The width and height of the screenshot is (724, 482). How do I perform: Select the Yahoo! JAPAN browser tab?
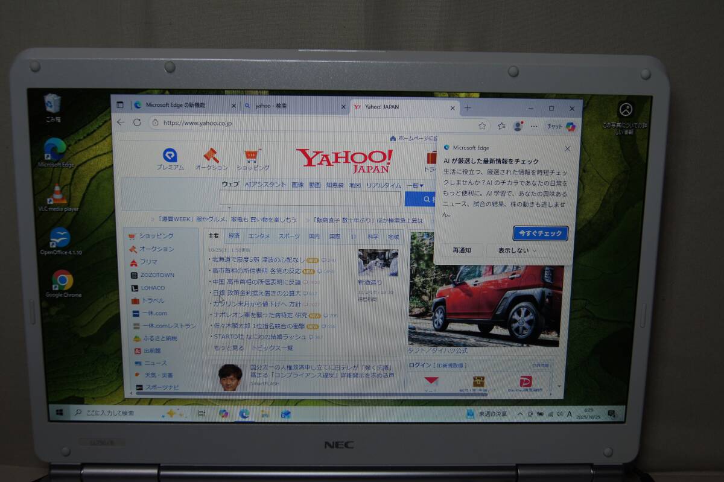coord(405,107)
